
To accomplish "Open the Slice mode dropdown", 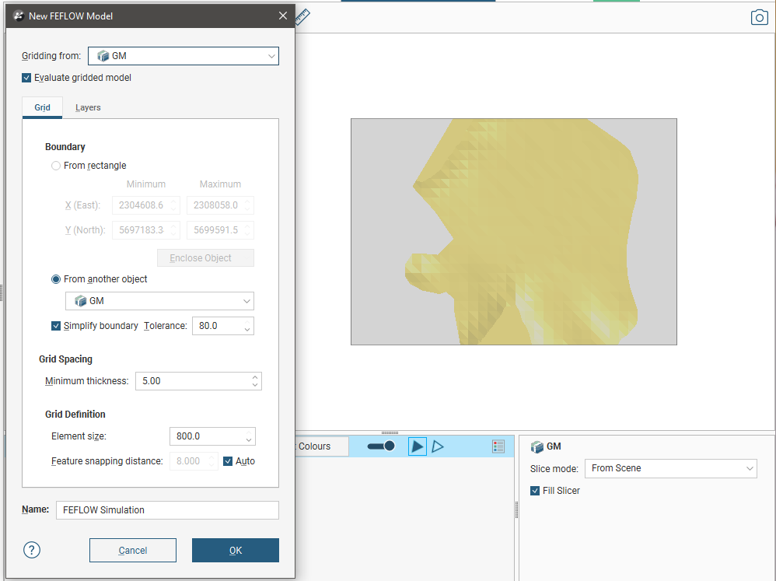I will pos(670,468).
